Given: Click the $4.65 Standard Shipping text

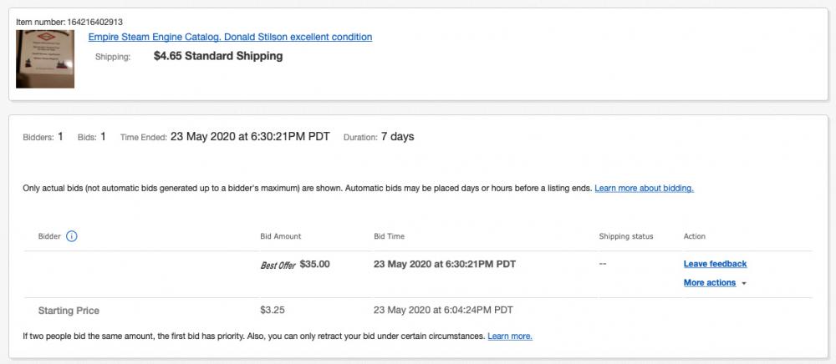Looking at the screenshot, I should pyautogui.click(x=218, y=56).
